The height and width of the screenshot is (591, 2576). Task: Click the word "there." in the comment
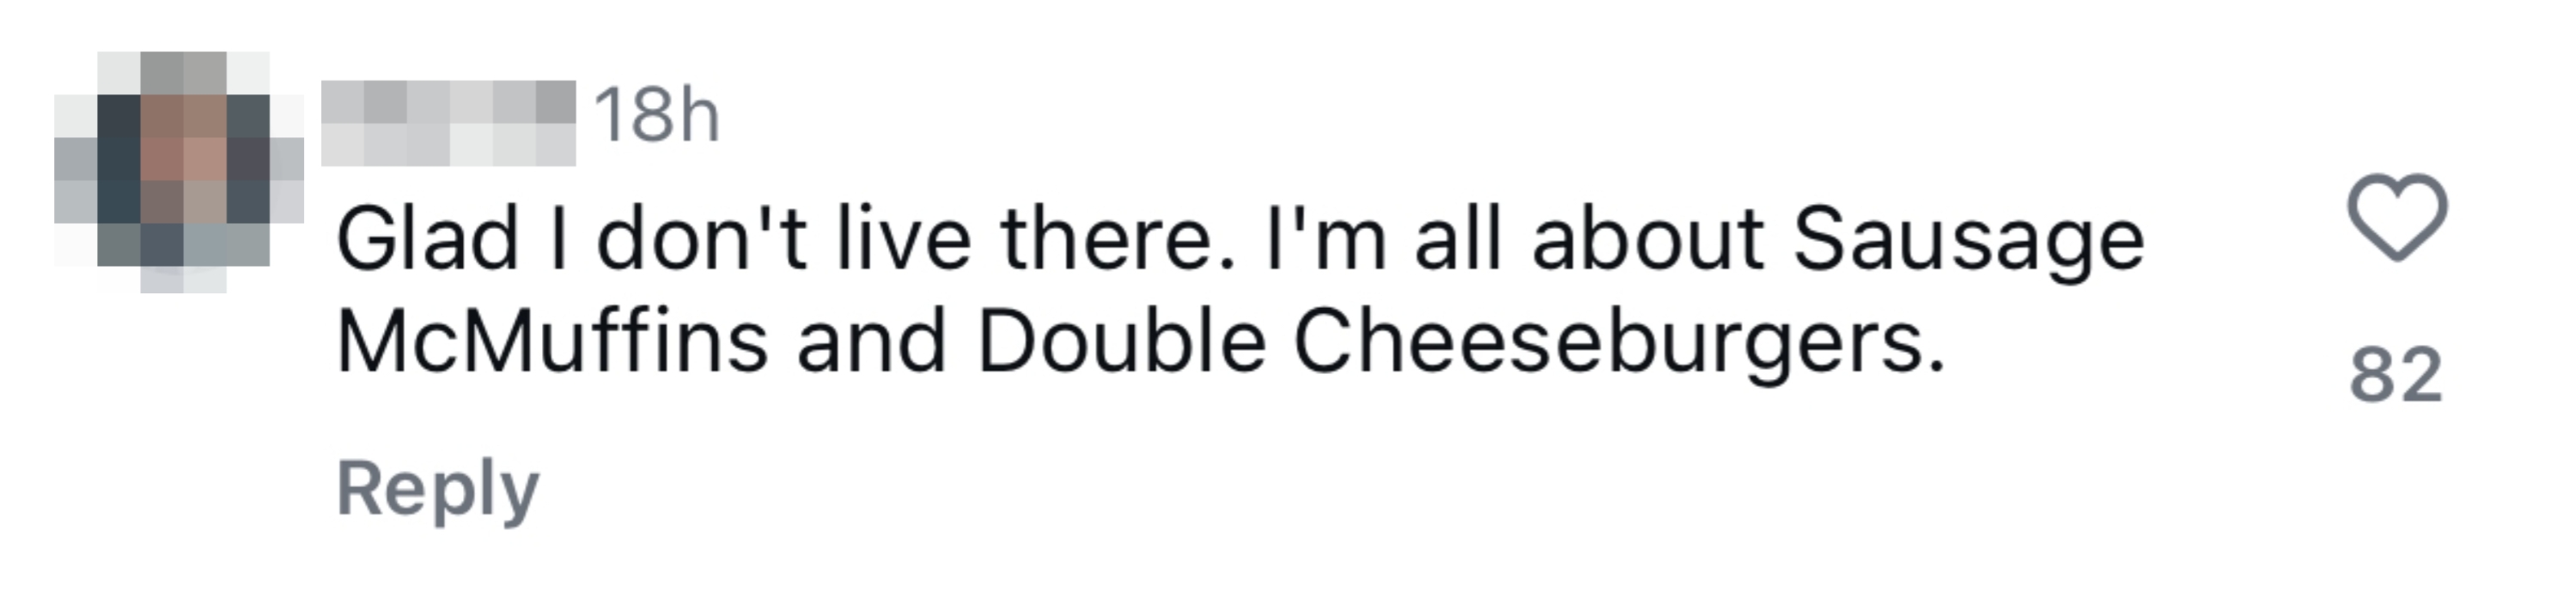tap(1118, 240)
